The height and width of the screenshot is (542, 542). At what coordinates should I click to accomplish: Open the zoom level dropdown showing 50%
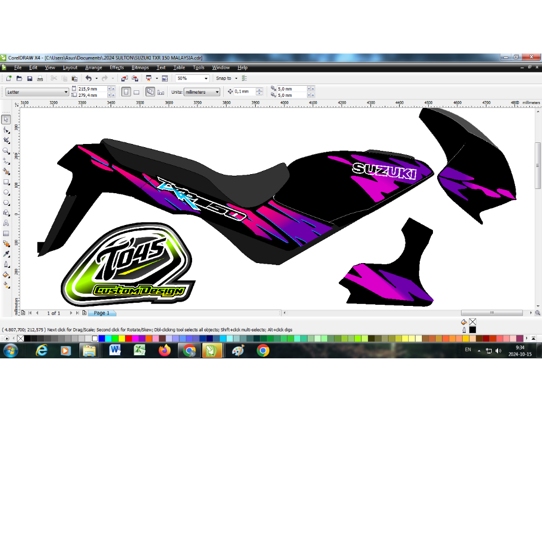pyautogui.click(x=206, y=78)
